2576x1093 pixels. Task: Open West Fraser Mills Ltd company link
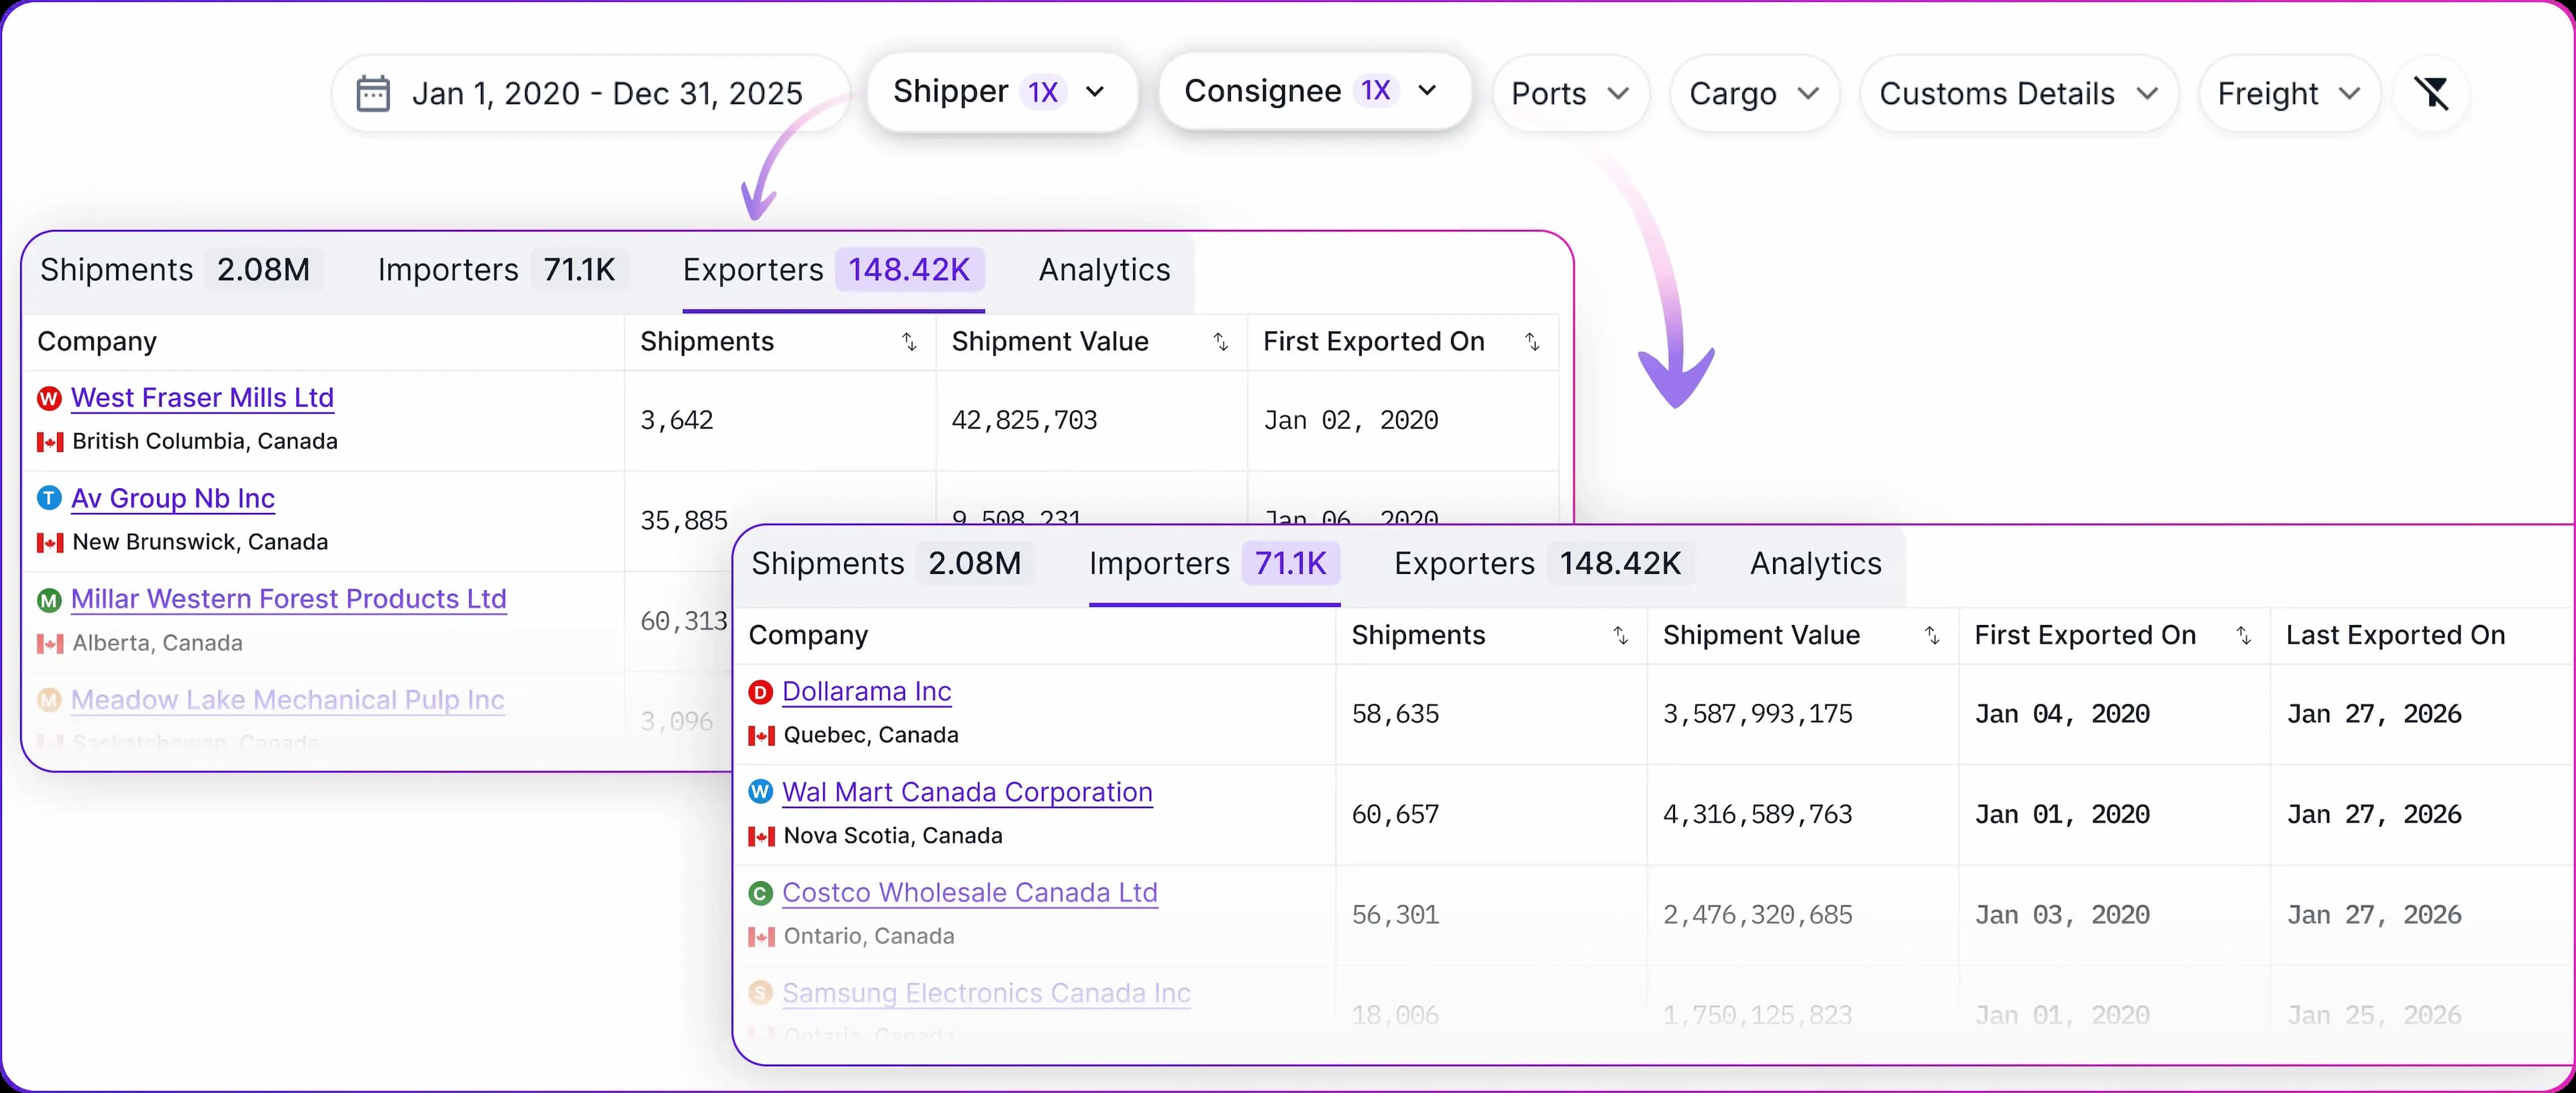pos(202,398)
